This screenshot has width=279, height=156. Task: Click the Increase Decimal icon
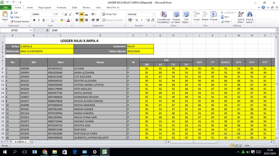(x=148, y=20)
